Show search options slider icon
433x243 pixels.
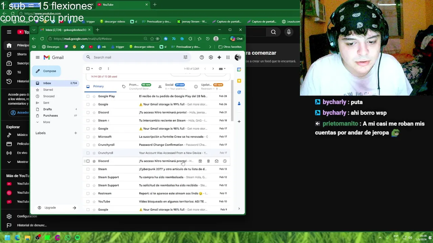pos(185,57)
